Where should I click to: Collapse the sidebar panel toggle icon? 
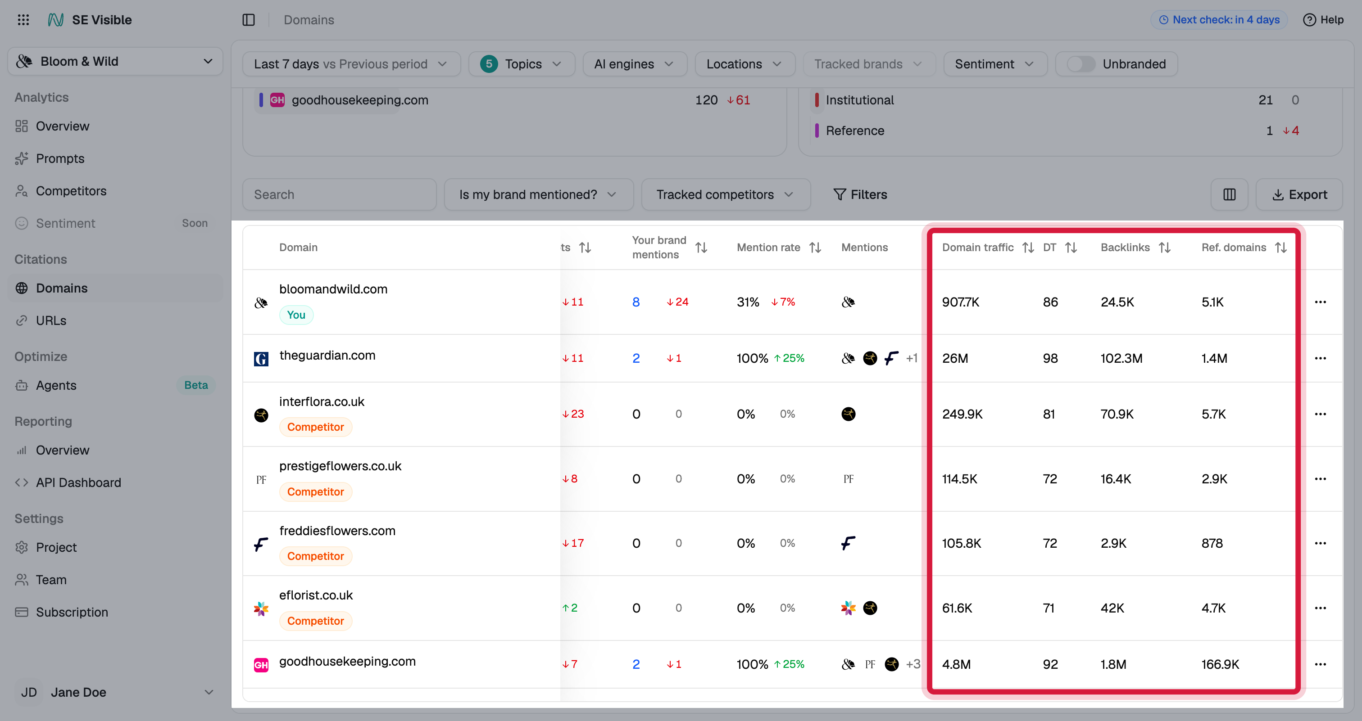pyautogui.click(x=249, y=19)
